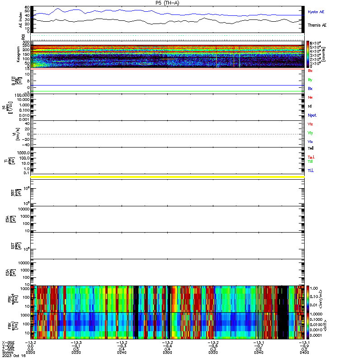Image resolution: width=339 pixels, height=362 pixels.
Task: Click the keogram counts color bar
Action: (x=308, y=54)
